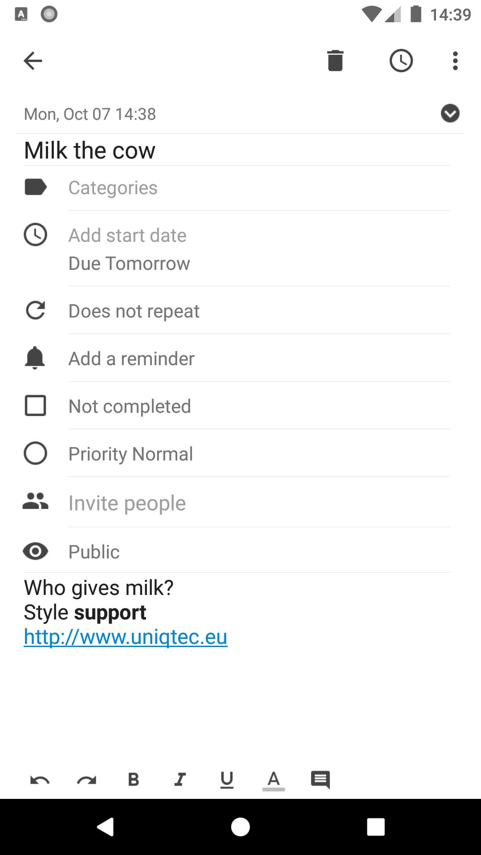The width and height of the screenshot is (481, 855).
Task: Toggle italic text formatting
Action: pos(180,779)
